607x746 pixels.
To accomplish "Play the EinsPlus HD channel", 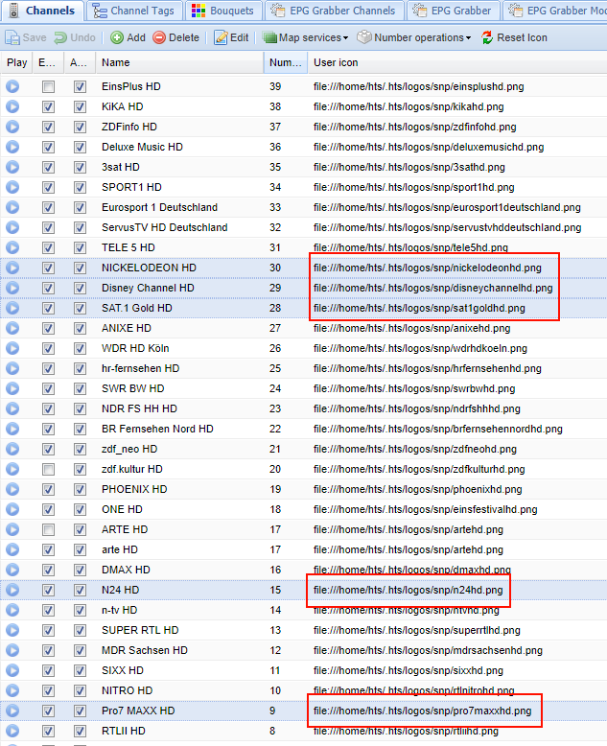I will coord(12,86).
